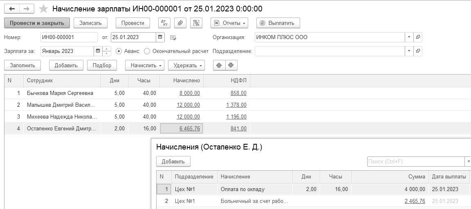Open НДФЛ amount 1 196,00 for Михеева

point(236,117)
